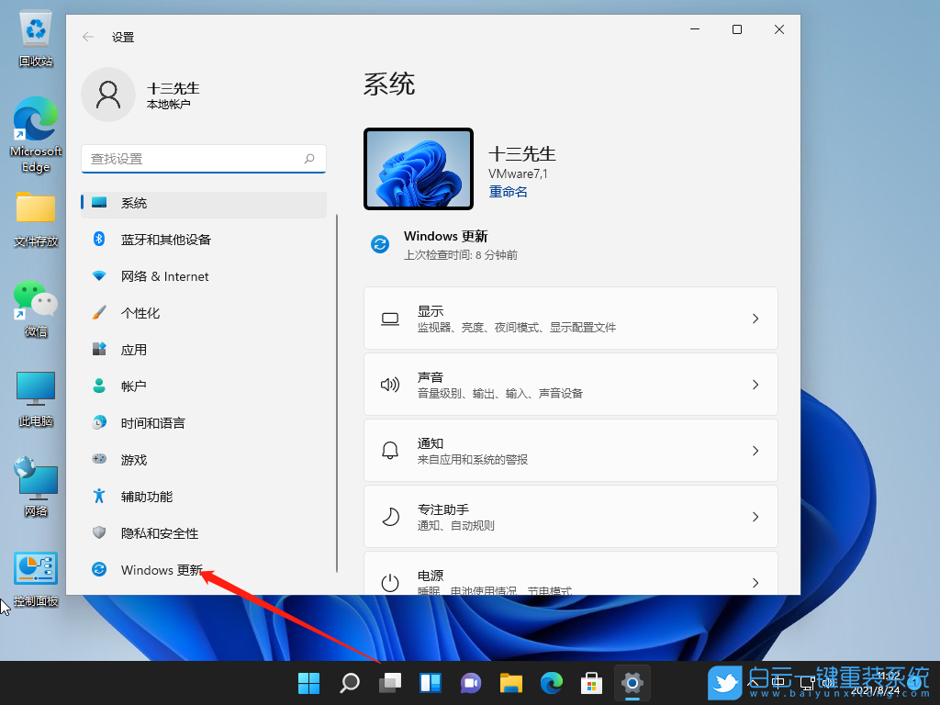940x705 pixels.
Task: Open Windows 更新 from the sidebar
Action: coord(163,569)
